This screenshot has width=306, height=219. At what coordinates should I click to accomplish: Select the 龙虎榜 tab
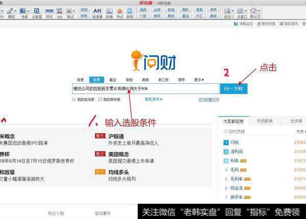coord(296,121)
